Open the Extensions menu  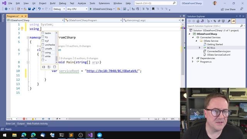(x=104, y=3)
